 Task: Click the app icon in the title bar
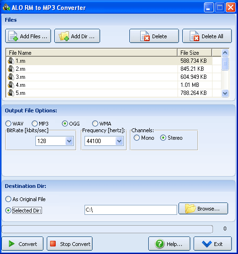click(6, 8)
